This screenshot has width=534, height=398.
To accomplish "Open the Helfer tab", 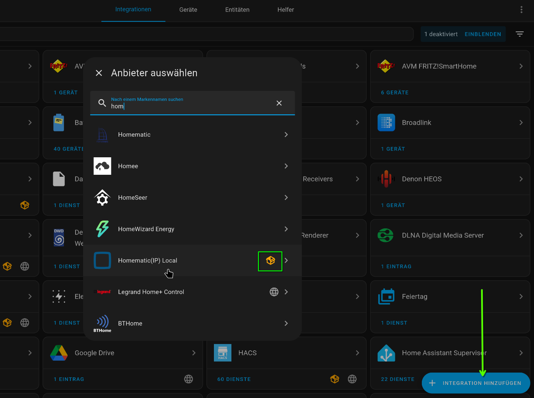I will pos(285,10).
